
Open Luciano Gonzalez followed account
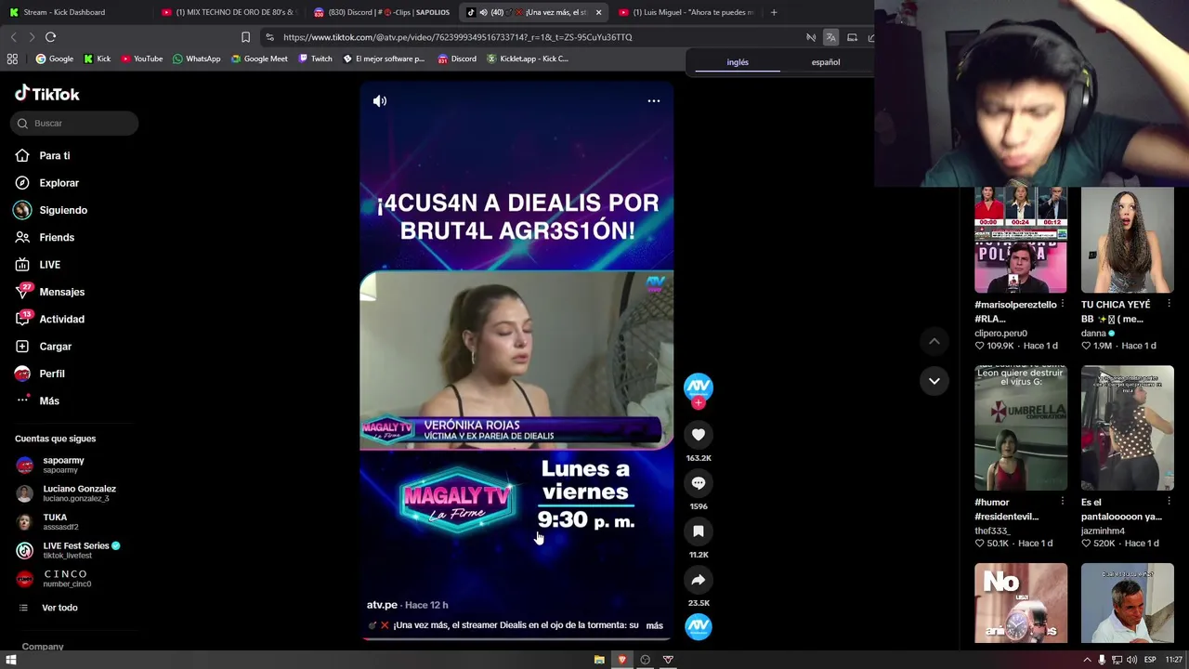click(x=66, y=493)
